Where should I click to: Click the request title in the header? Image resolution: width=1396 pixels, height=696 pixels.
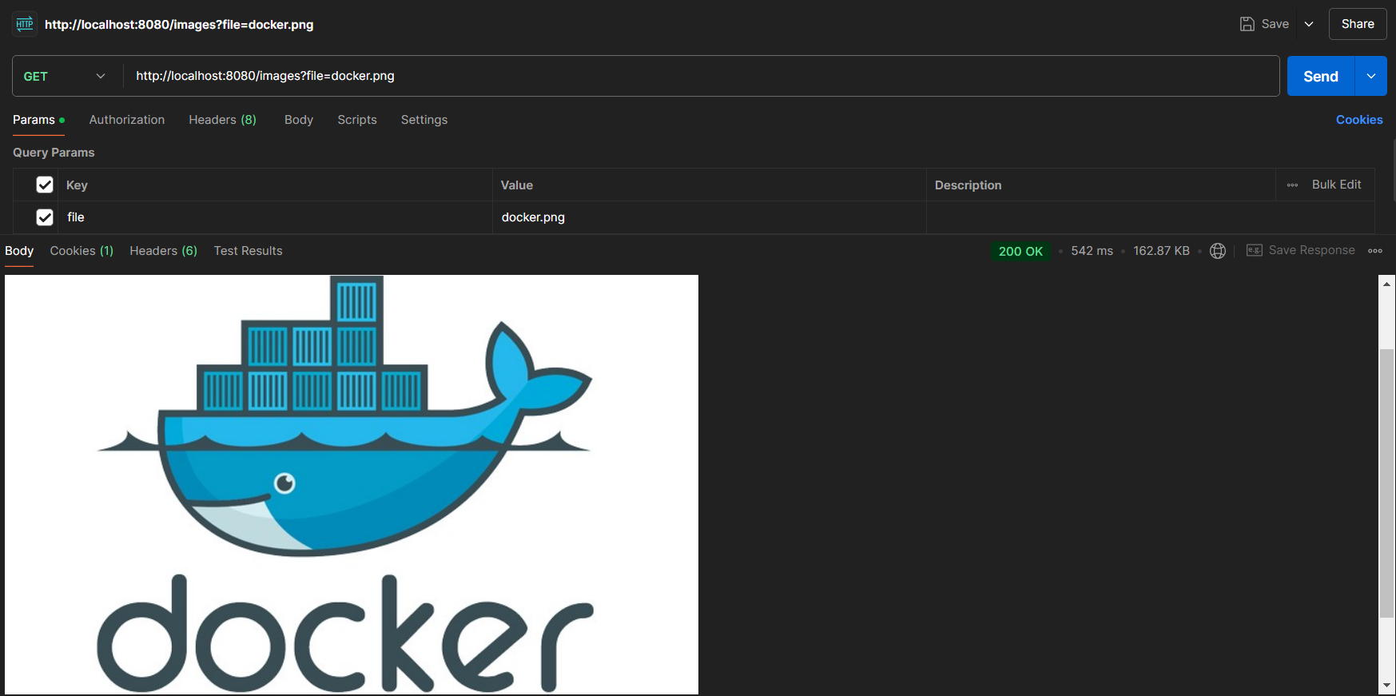click(x=179, y=25)
